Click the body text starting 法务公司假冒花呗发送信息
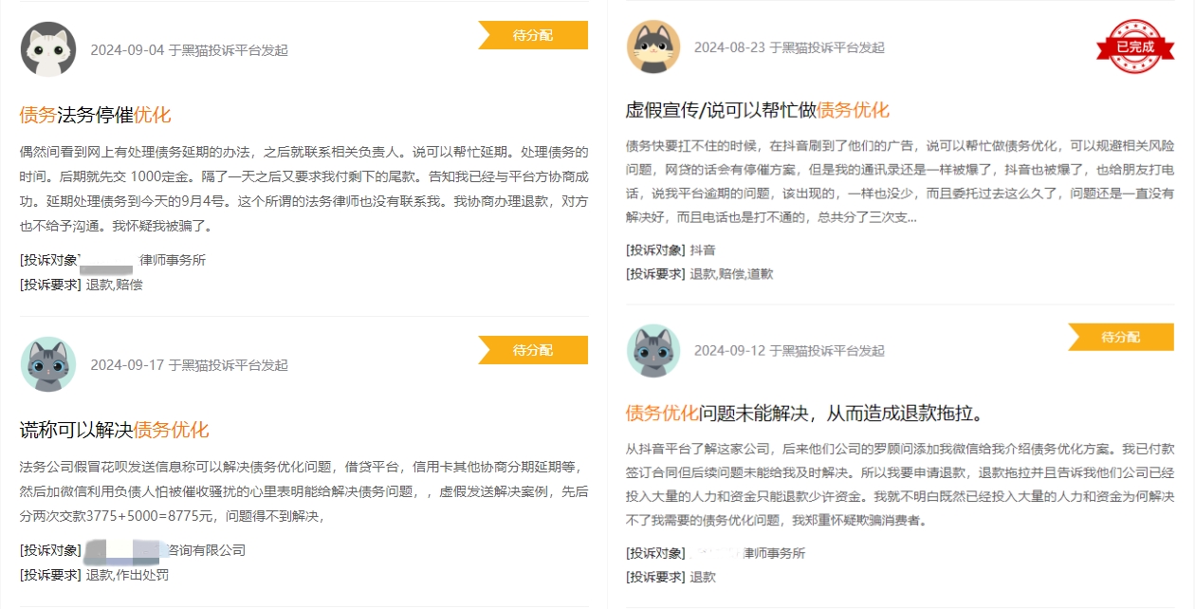This screenshot has width=1195, height=609. pyautogui.click(x=303, y=491)
